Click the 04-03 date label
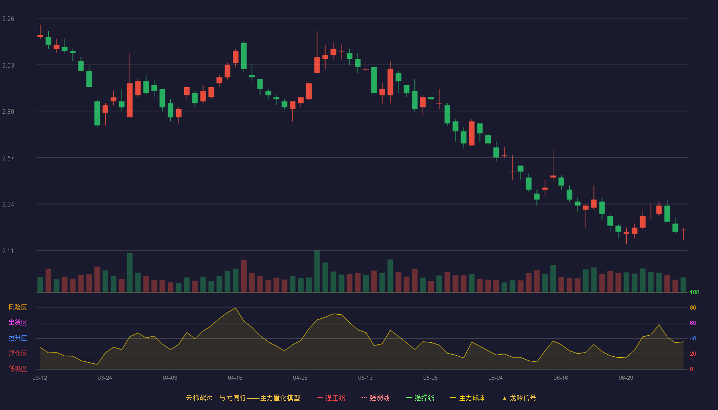 [x=170, y=378]
